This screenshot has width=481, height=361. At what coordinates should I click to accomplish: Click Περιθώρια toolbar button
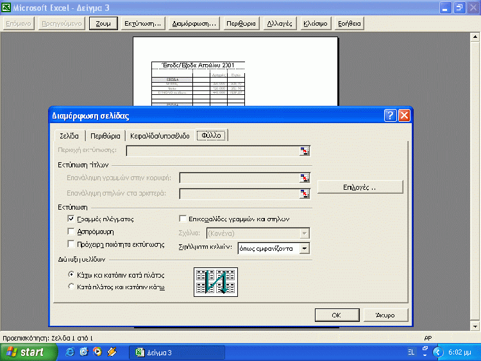pyautogui.click(x=240, y=24)
